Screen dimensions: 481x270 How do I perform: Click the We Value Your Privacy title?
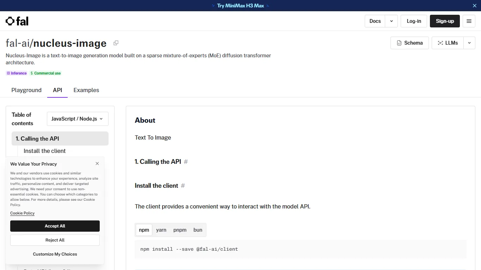click(33, 164)
